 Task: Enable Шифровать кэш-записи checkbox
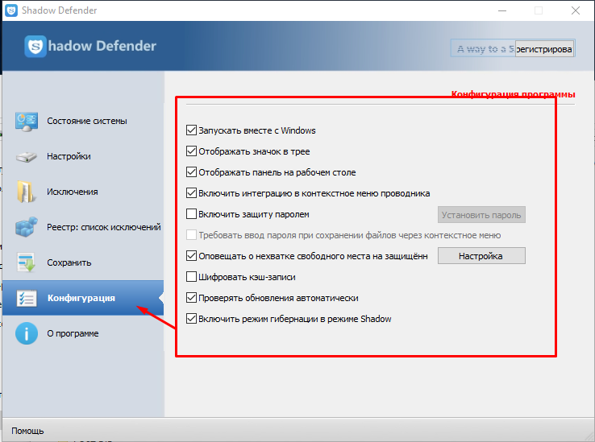(191, 277)
